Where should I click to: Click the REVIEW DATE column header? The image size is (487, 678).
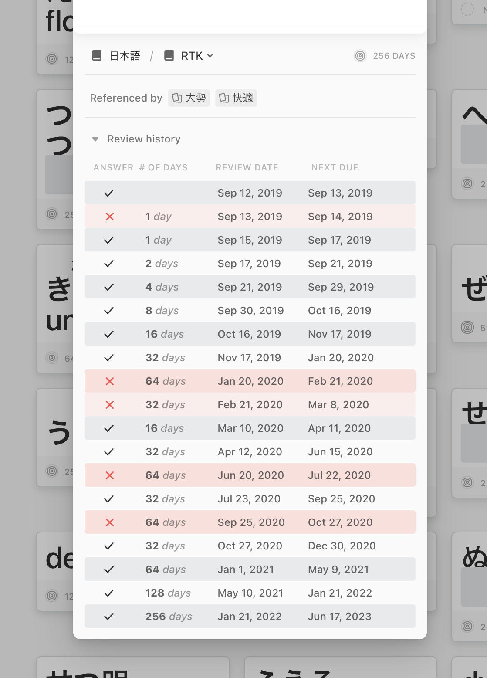247,167
